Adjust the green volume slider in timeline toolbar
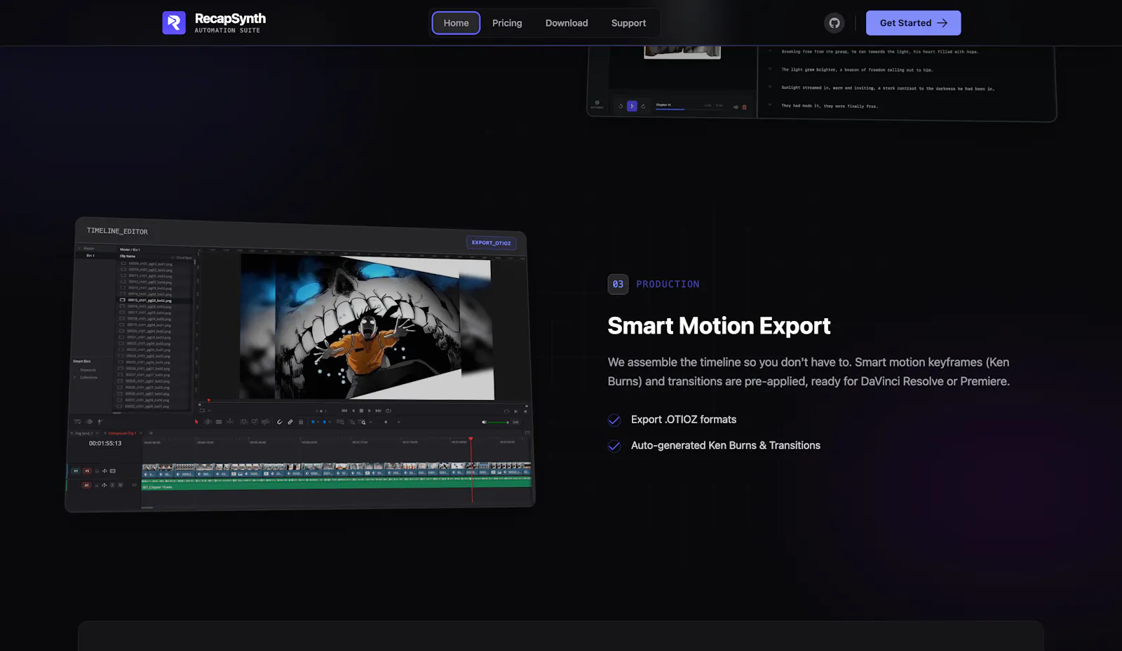1122x651 pixels. pyautogui.click(x=499, y=422)
